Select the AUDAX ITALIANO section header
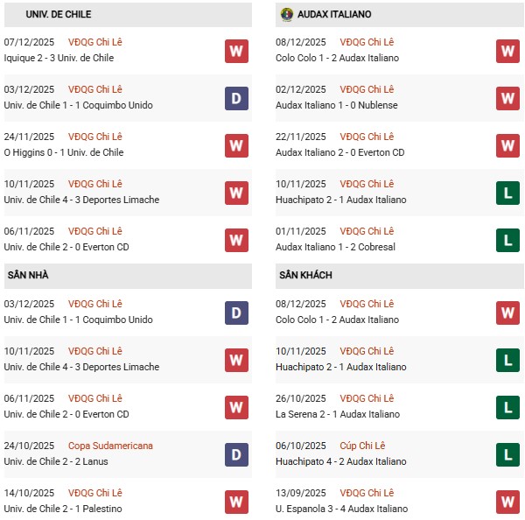 click(334, 15)
